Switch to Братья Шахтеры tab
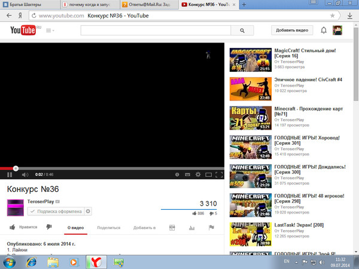The width and height of the screenshot is (359, 269). (31, 5)
